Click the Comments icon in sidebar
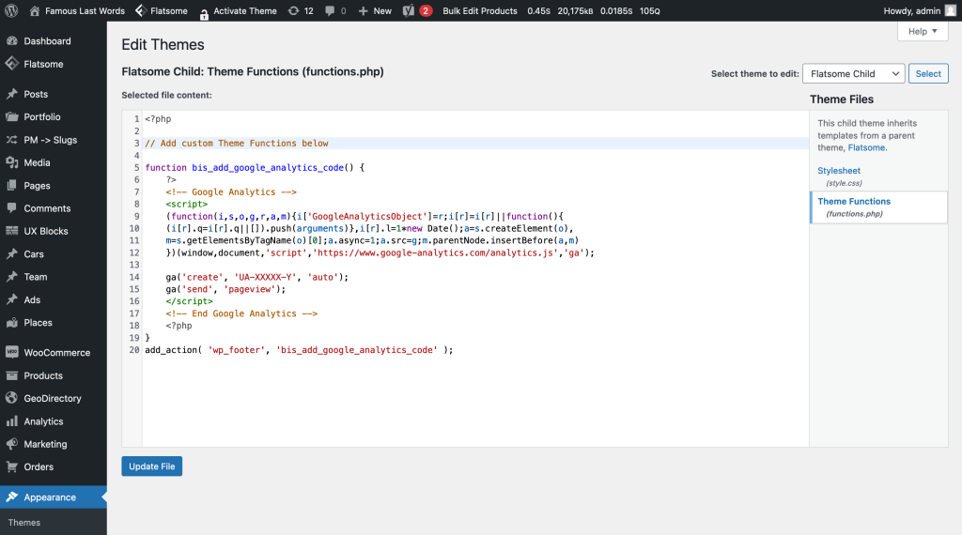 tap(11, 208)
